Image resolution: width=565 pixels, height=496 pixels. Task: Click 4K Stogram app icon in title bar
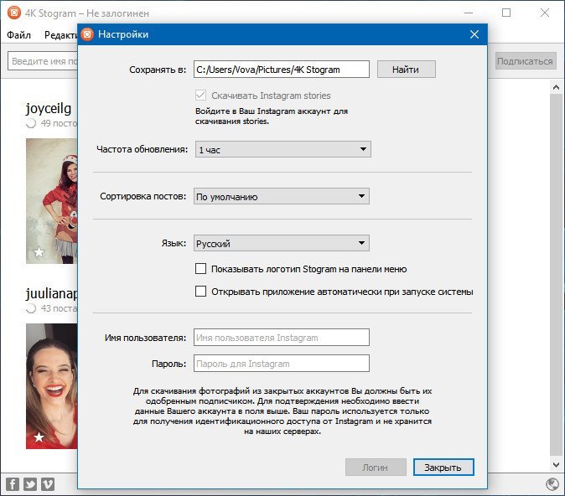pyautogui.click(x=14, y=13)
